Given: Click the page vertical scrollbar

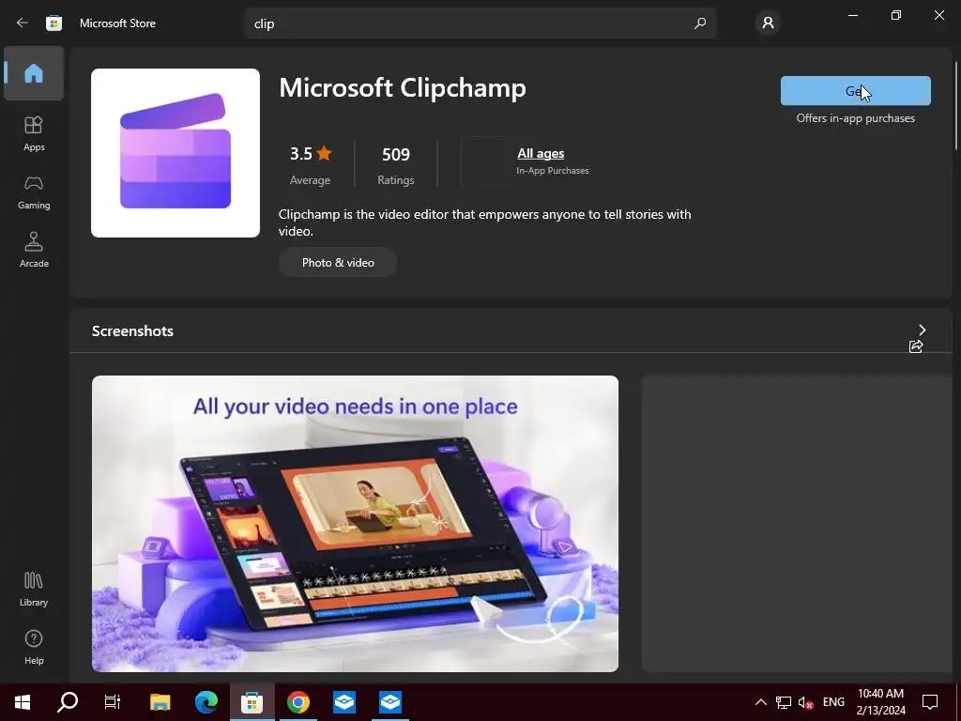Looking at the screenshot, I should 956,104.
